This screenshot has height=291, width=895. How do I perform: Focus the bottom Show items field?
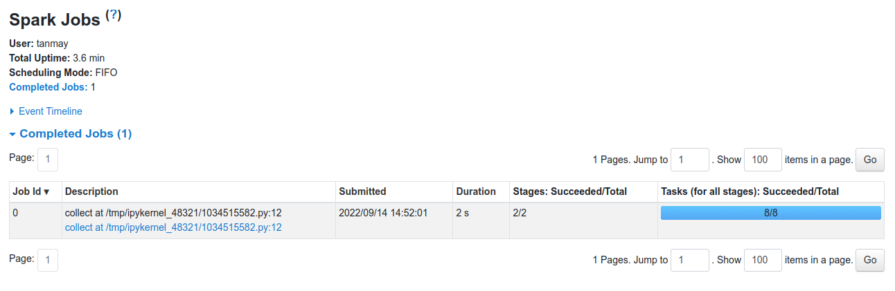(763, 261)
